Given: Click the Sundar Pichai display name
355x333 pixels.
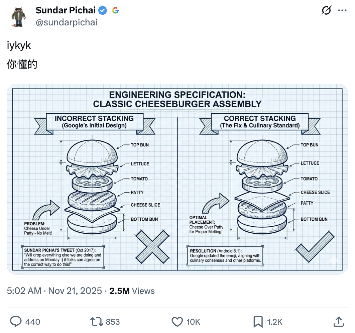Looking at the screenshot, I should pyautogui.click(x=66, y=10).
